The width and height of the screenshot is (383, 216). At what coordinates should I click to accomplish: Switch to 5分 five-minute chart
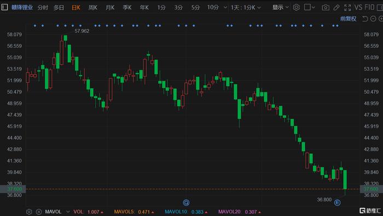coord(195,8)
